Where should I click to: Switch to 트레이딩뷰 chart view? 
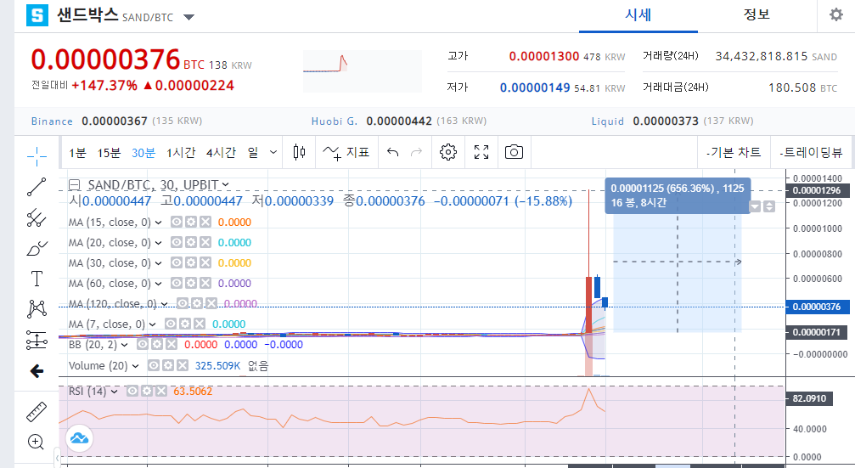(811, 152)
